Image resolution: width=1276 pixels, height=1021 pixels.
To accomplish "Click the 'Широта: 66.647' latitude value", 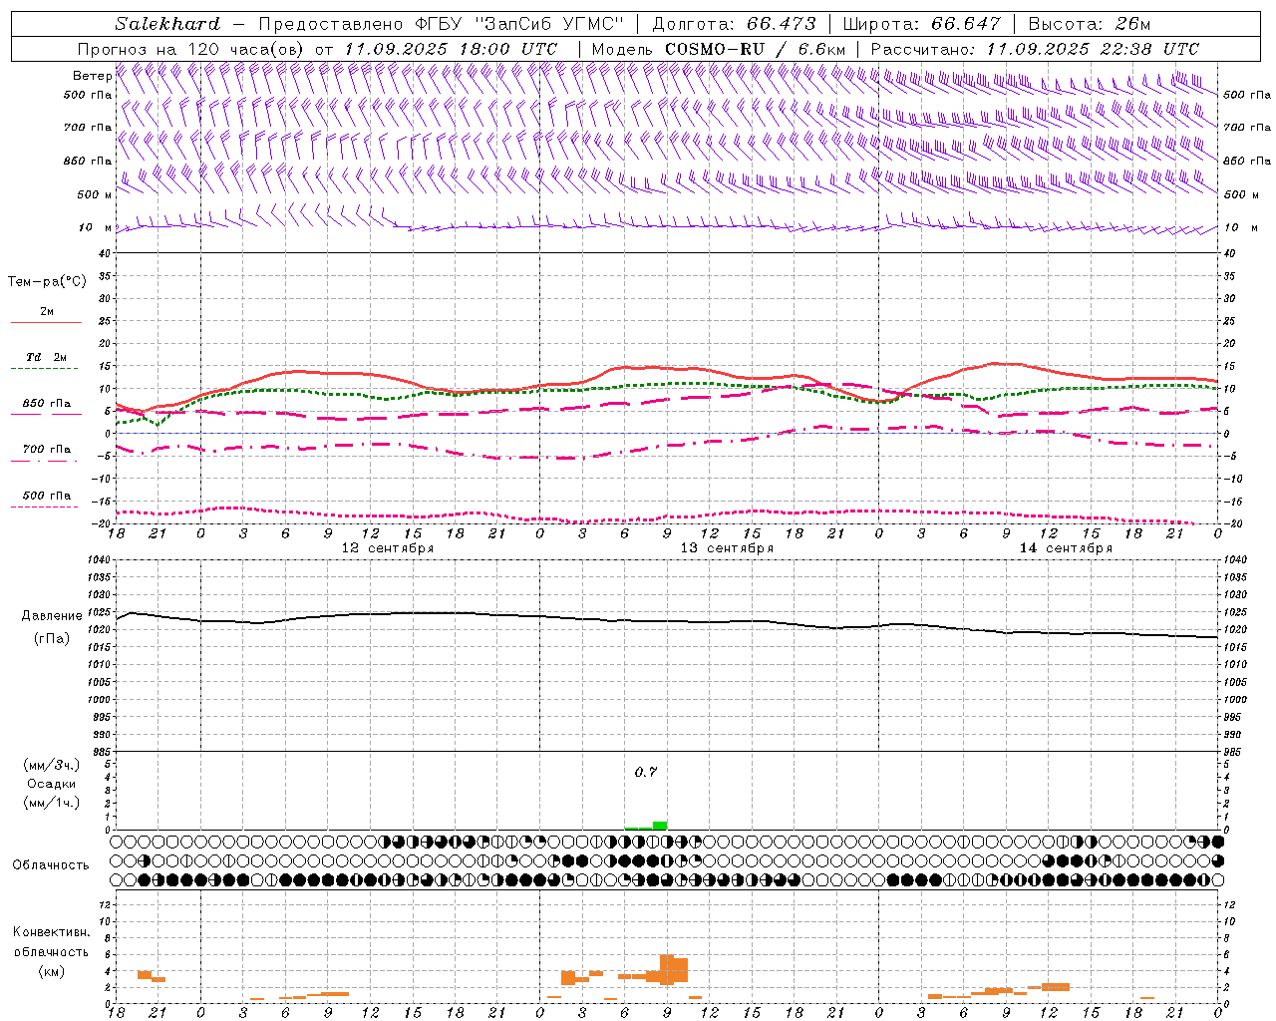I will (x=921, y=24).
